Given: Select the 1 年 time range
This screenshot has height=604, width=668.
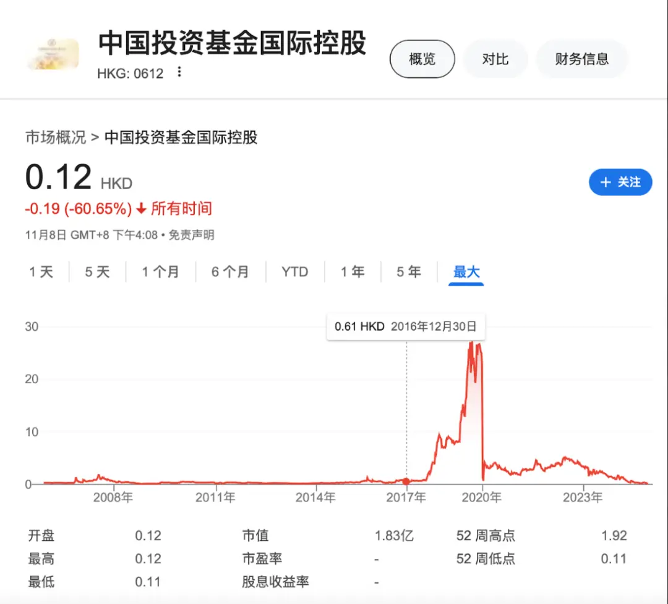Looking at the screenshot, I should [353, 272].
